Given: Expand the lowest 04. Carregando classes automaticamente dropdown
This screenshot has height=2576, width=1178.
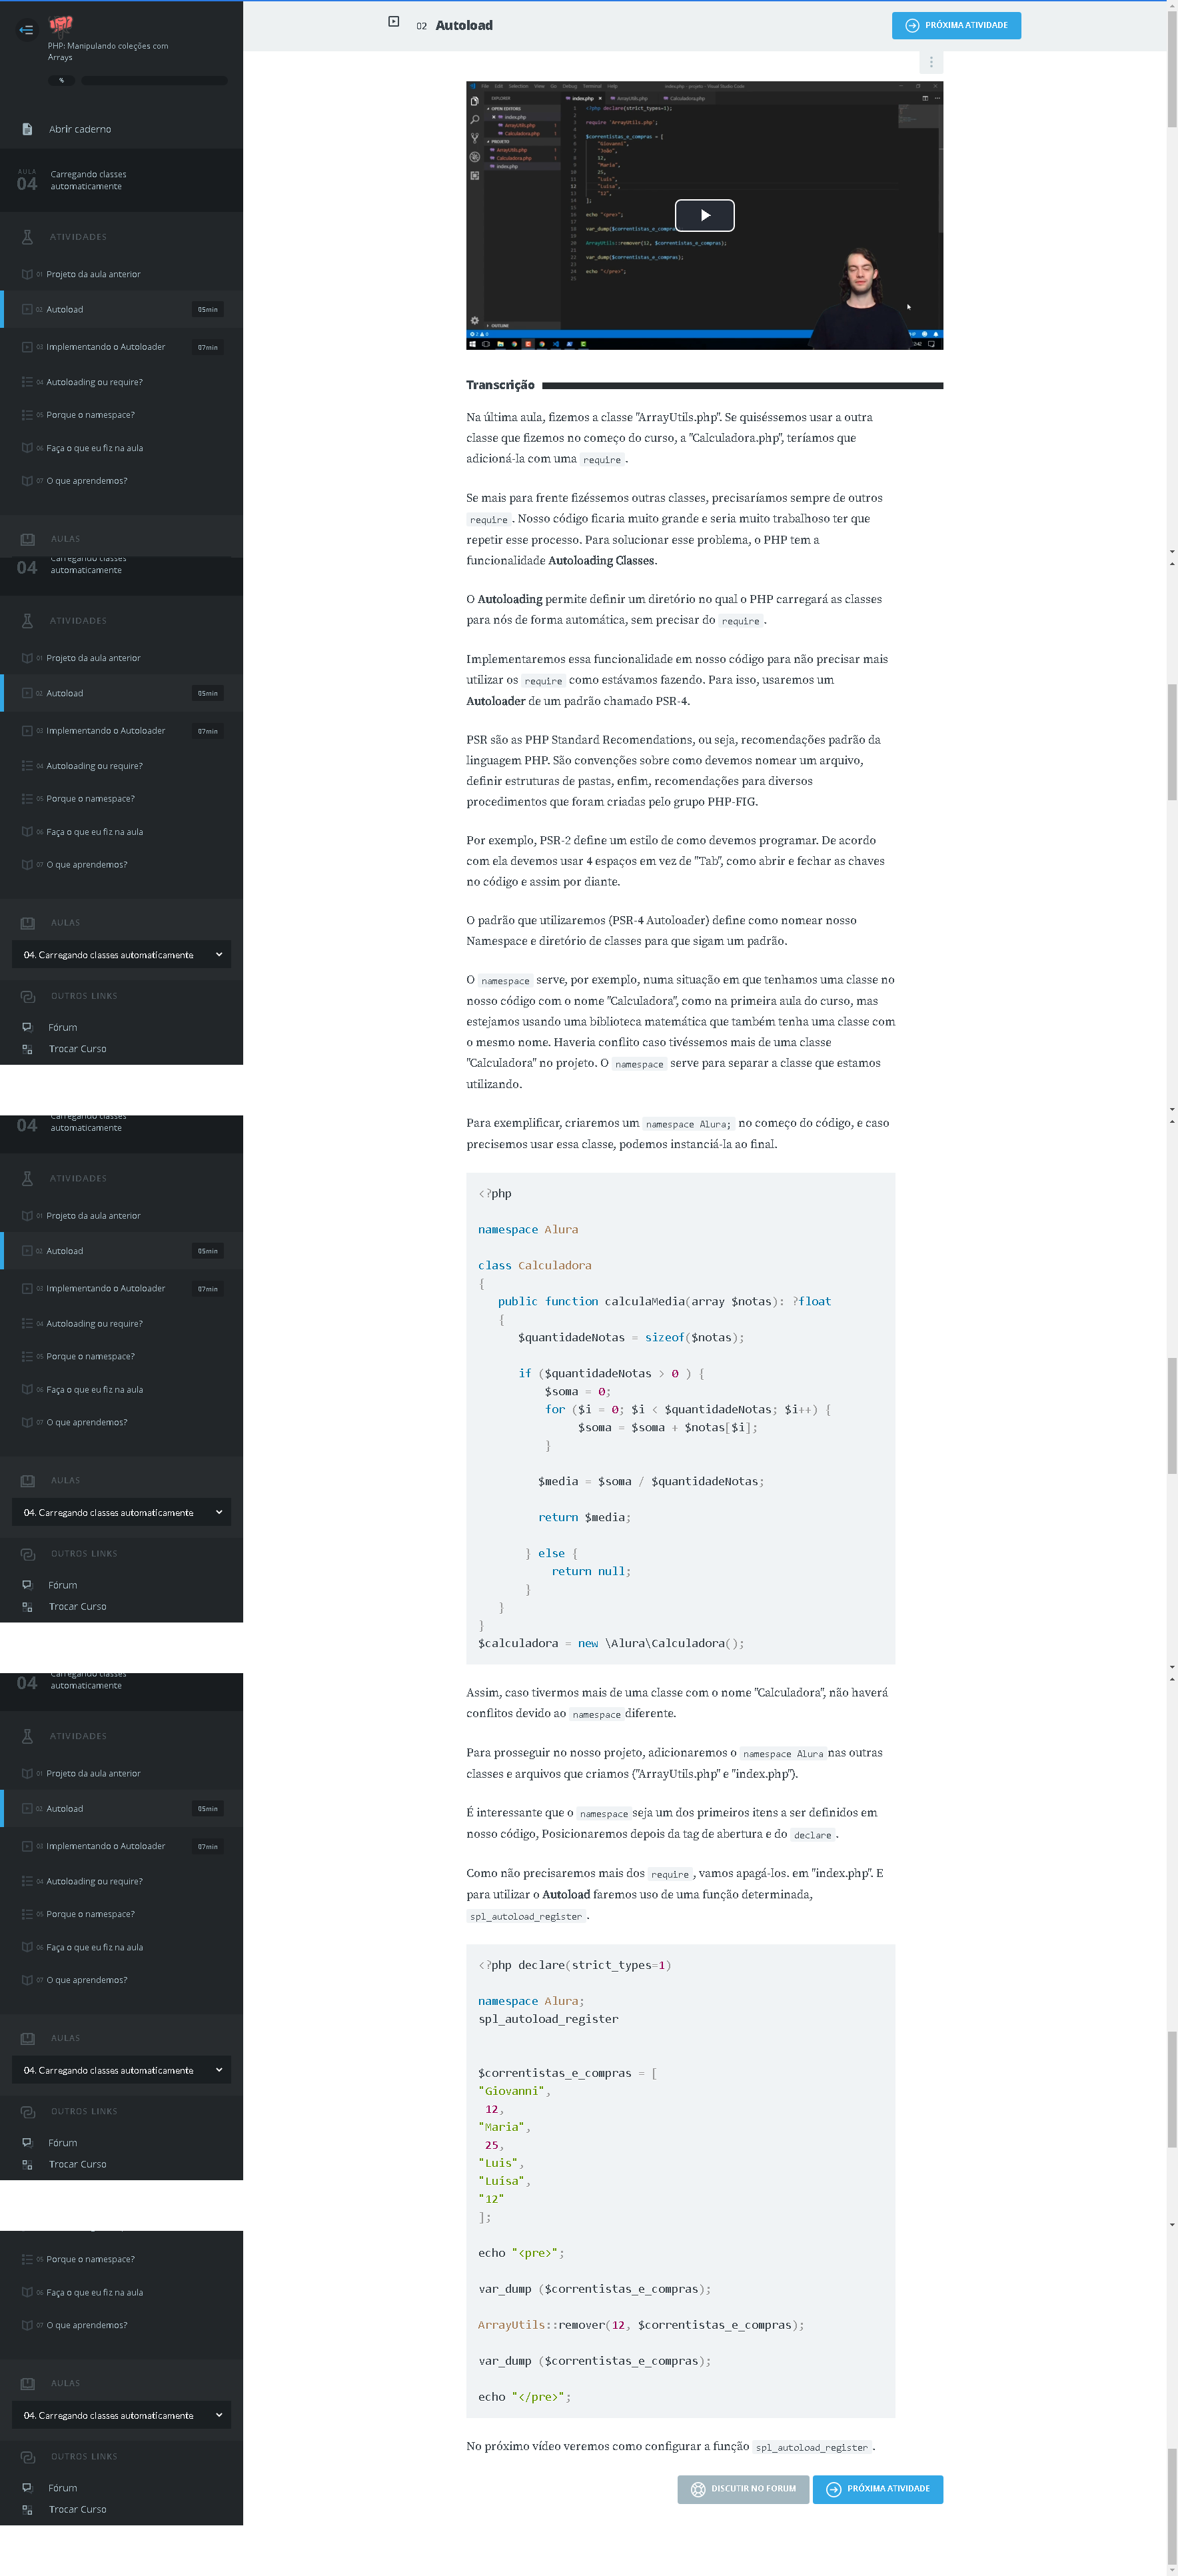Looking at the screenshot, I should [121, 2414].
